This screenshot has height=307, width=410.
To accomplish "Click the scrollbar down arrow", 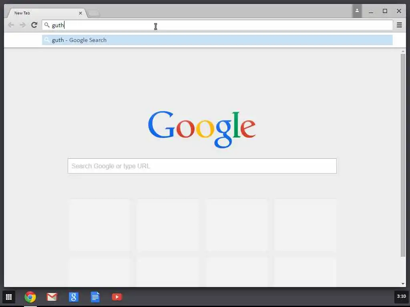I will coord(403,284).
